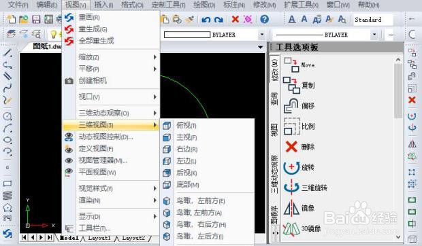Select the Polygon draw tool
This screenshot has height=246, width=422.
[7, 207]
